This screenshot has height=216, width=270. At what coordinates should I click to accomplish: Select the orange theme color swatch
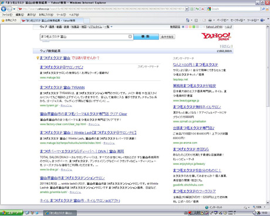pyautogui.click(x=190, y=26)
